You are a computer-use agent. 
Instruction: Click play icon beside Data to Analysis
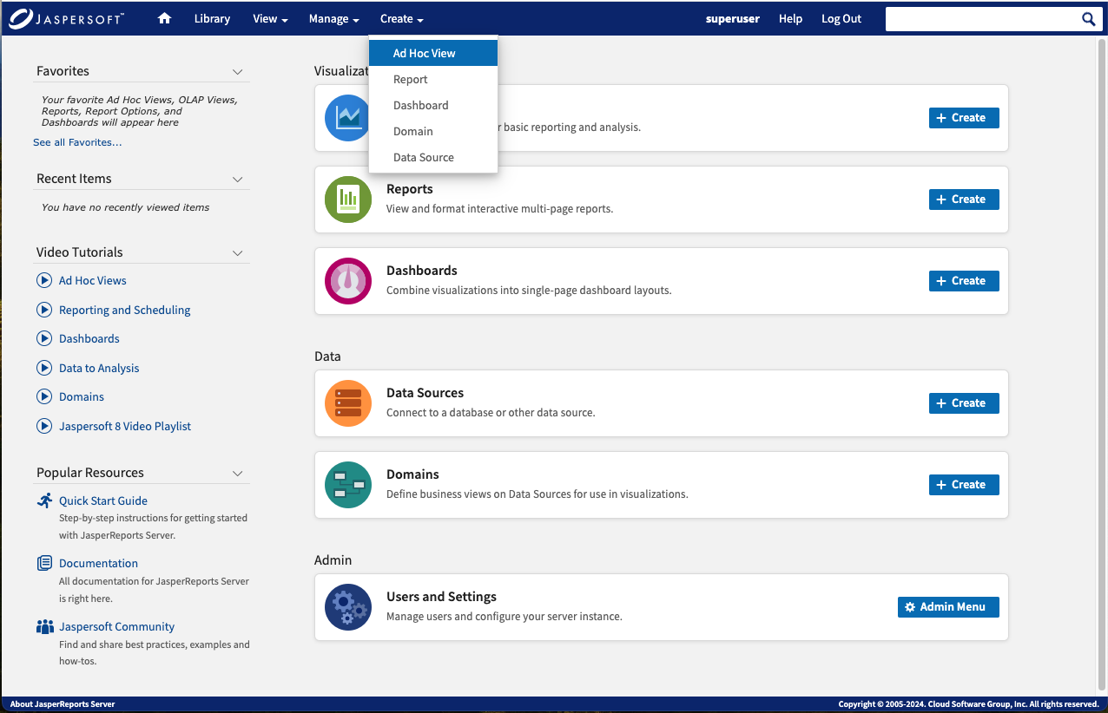point(44,368)
